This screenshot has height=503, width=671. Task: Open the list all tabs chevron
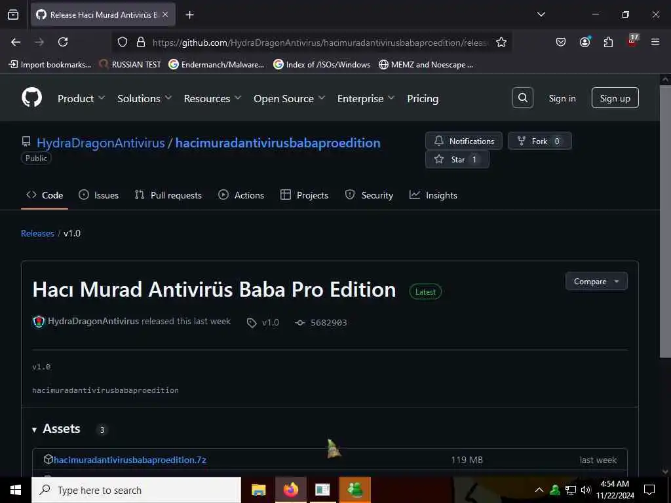pos(541,14)
